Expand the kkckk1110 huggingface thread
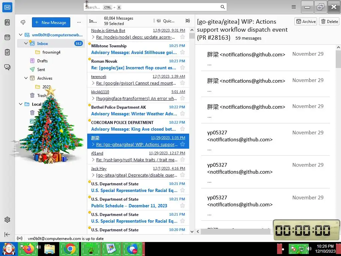Viewport: 341px width, 256px height. [x=93, y=98]
